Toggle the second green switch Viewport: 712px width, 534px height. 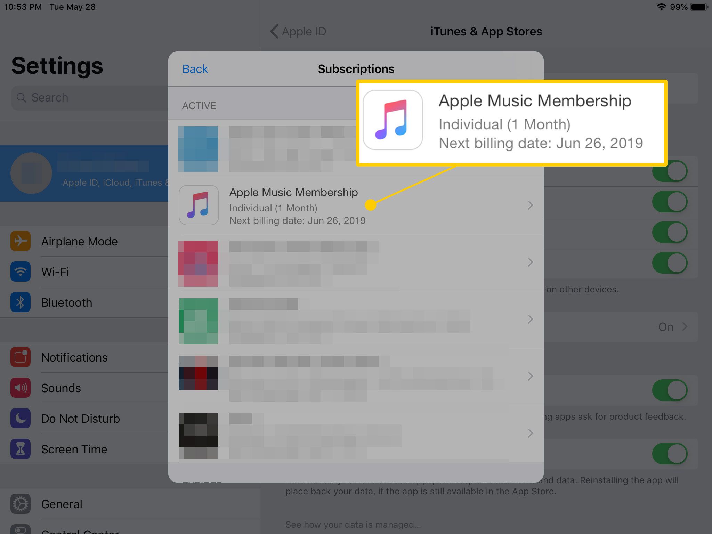[670, 202]
